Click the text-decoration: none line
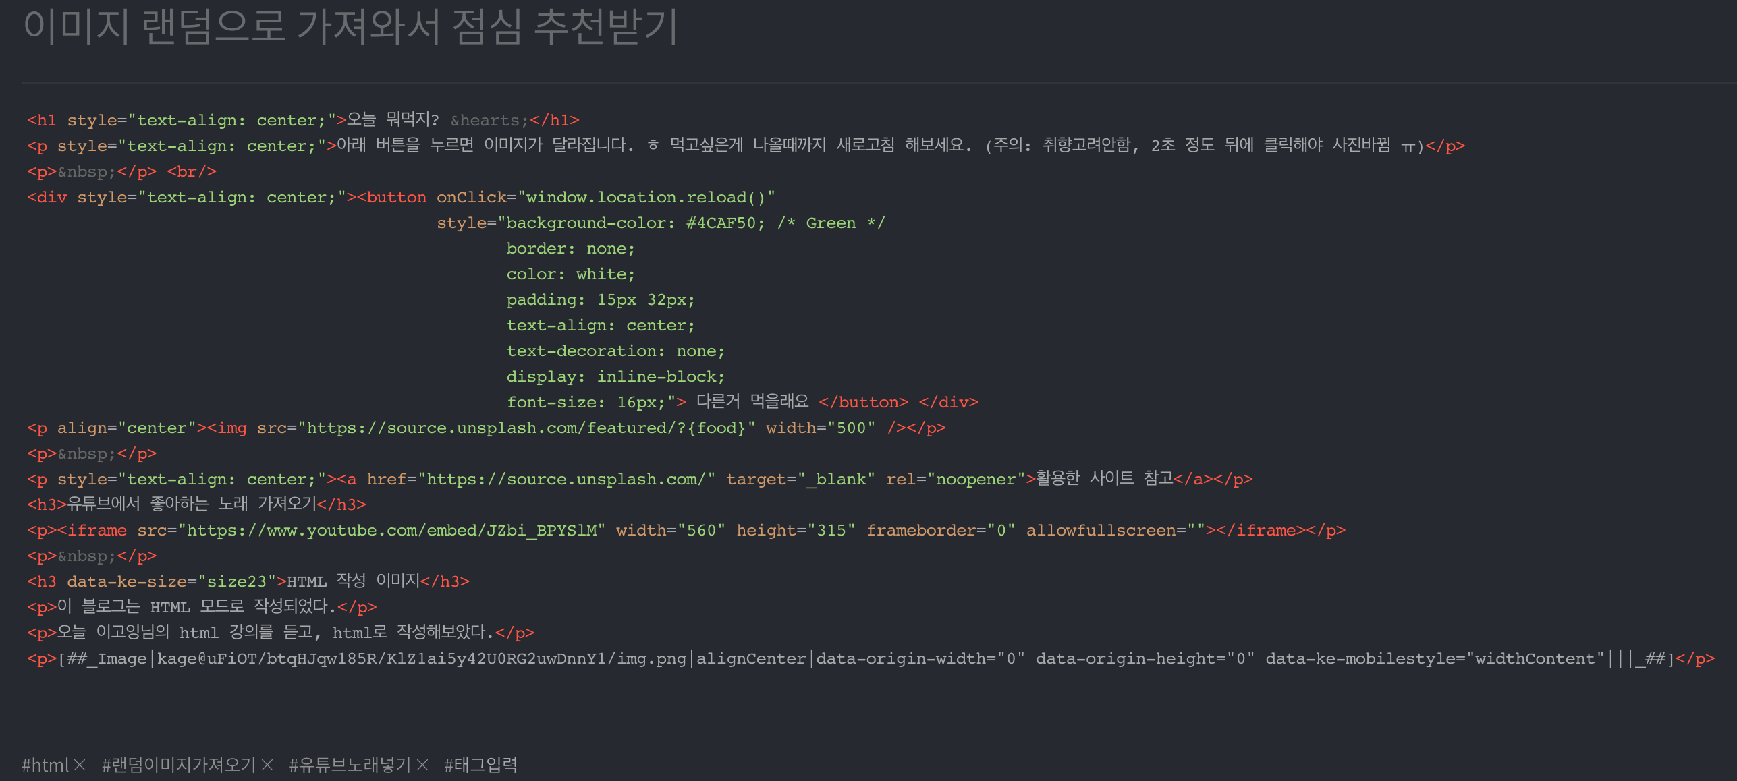The height and width of the screenshot is (781, 1737). point(615,351)
